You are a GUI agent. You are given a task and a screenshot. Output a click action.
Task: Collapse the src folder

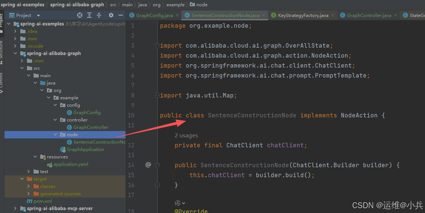[22, 68]
